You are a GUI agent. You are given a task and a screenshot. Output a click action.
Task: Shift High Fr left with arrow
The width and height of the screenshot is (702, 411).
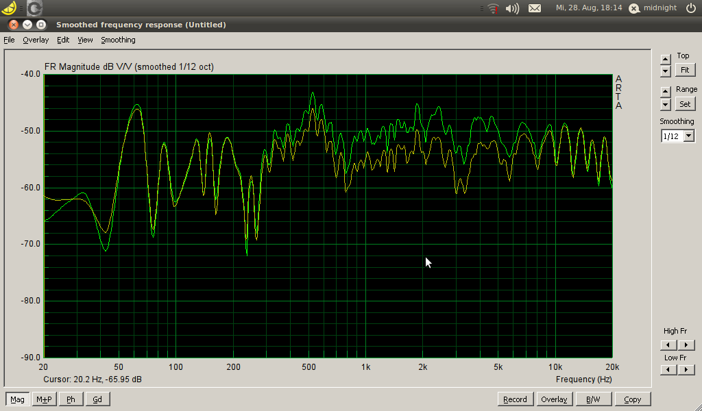[x=668, y=345]
